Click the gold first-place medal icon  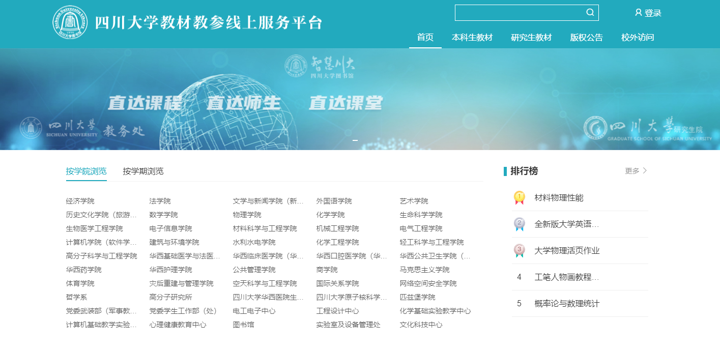click(519, 198)
